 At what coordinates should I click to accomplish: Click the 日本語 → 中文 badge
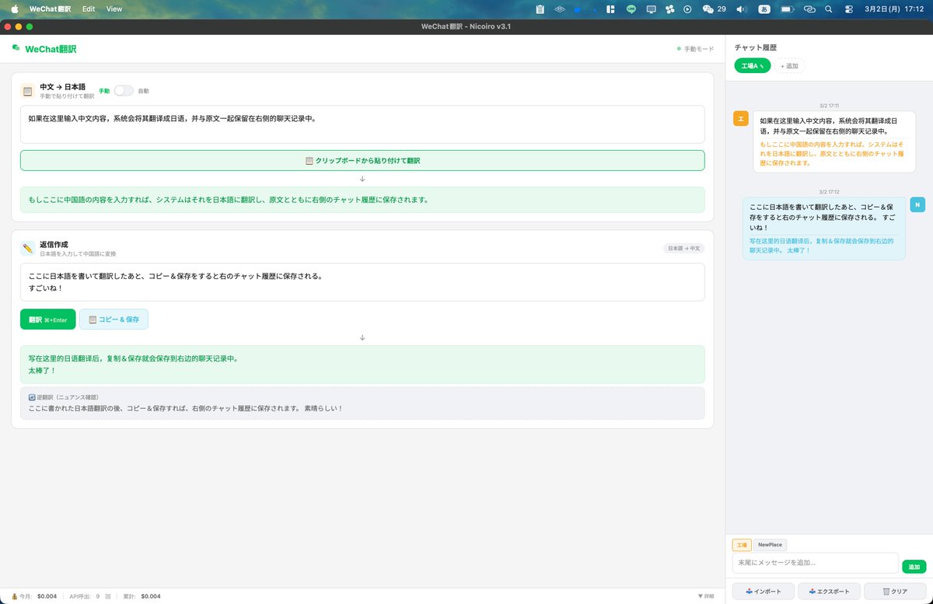click(684, 249)
